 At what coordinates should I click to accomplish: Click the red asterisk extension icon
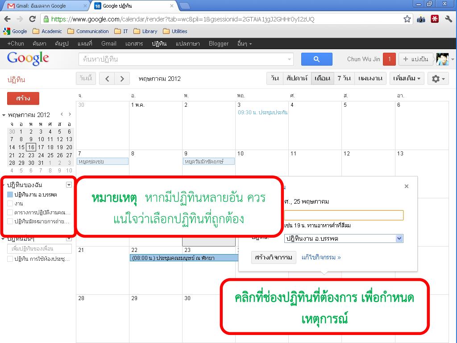(435, 19)
